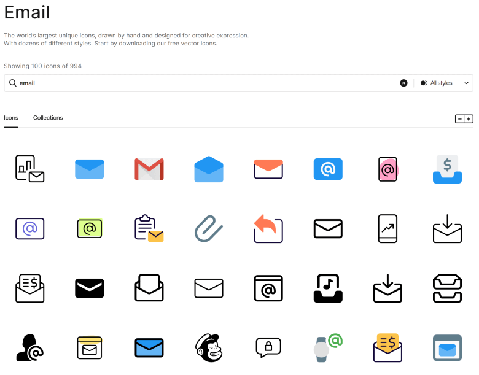Decrease icon size with minus button
Viewport: 479px width, 375px height.
point(459,119)
